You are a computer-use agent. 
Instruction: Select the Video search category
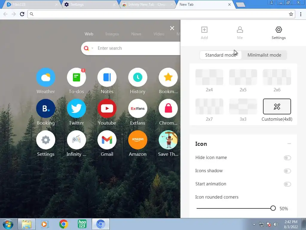point(159,34)
